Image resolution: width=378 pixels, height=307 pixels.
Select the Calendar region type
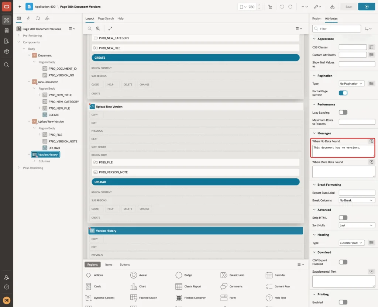pos(275,275)
